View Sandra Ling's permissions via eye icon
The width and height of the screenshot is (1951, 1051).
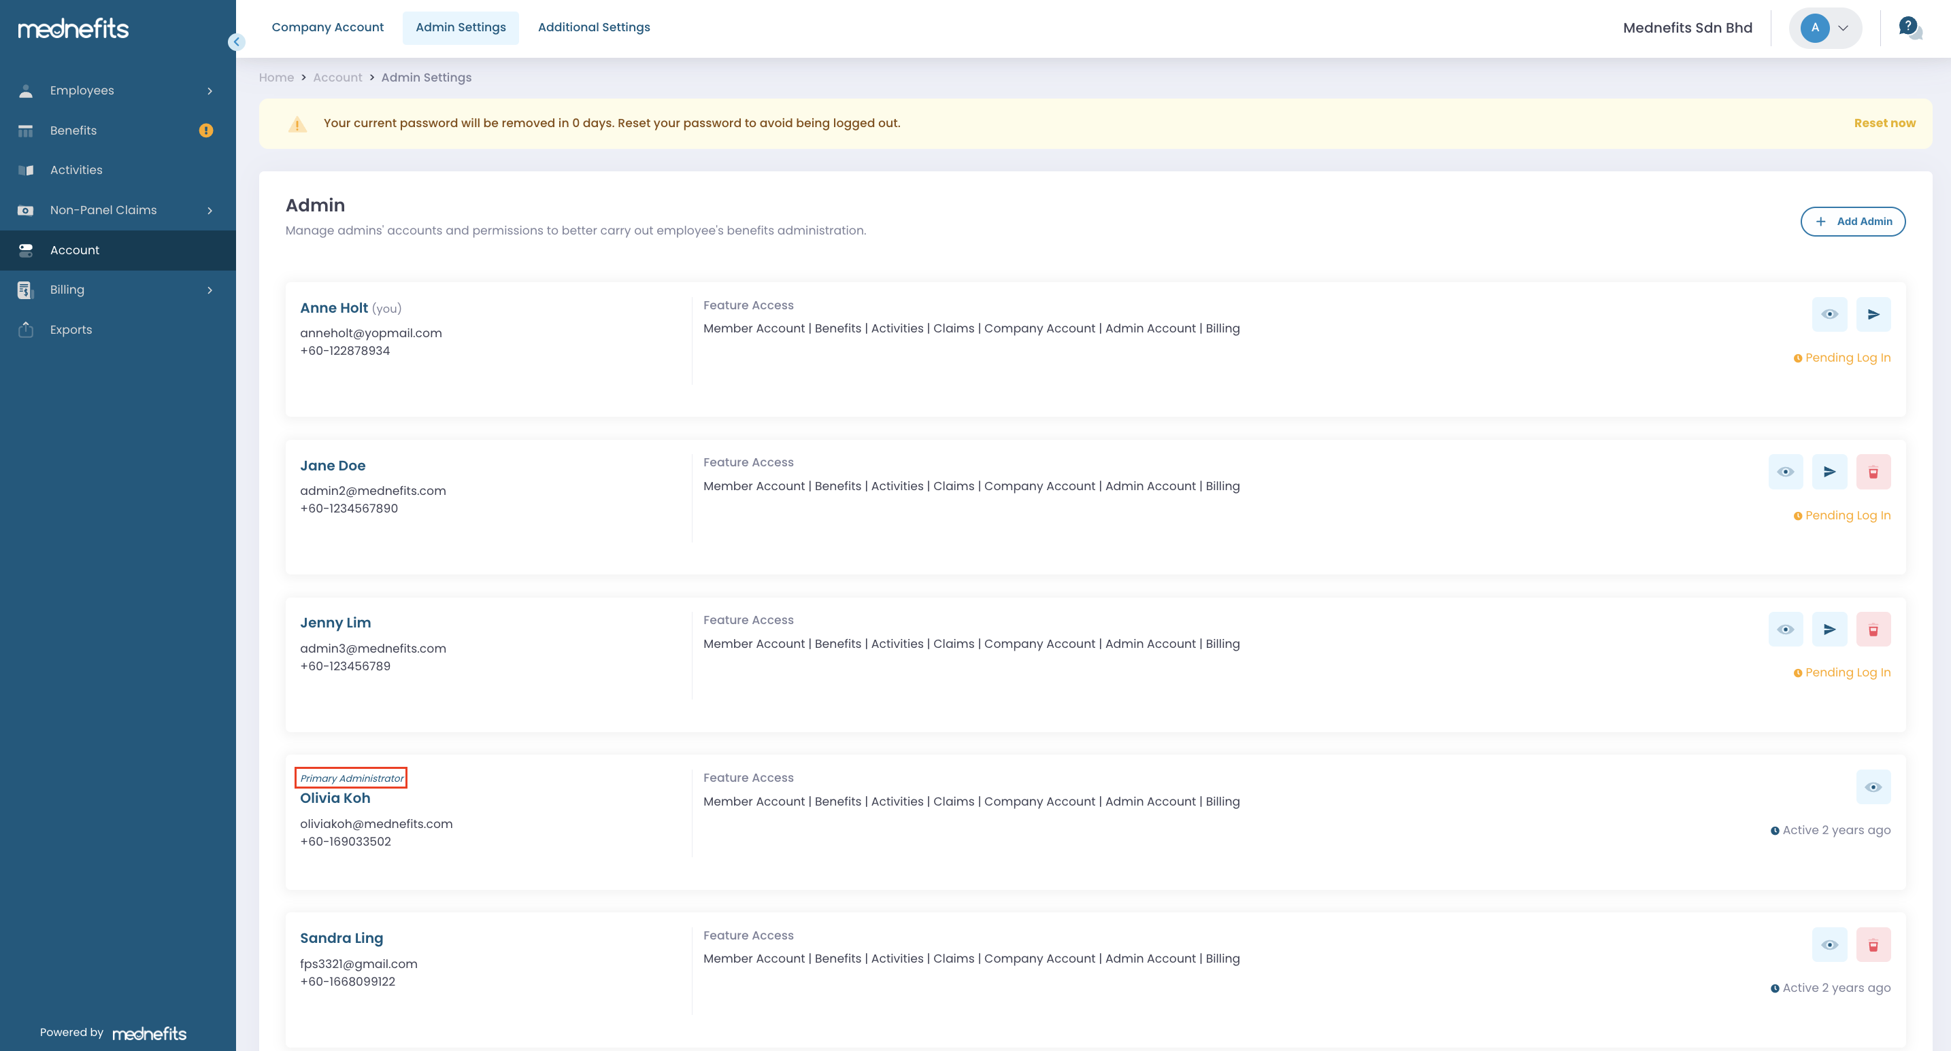pos(1829,945)
